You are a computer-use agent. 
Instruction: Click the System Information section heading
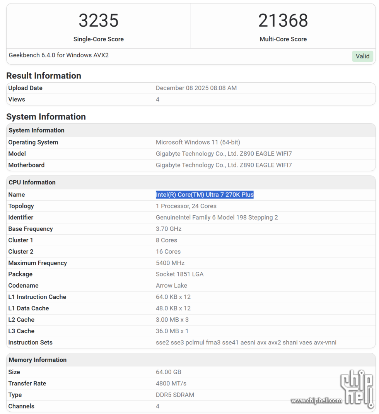(46, 117)
